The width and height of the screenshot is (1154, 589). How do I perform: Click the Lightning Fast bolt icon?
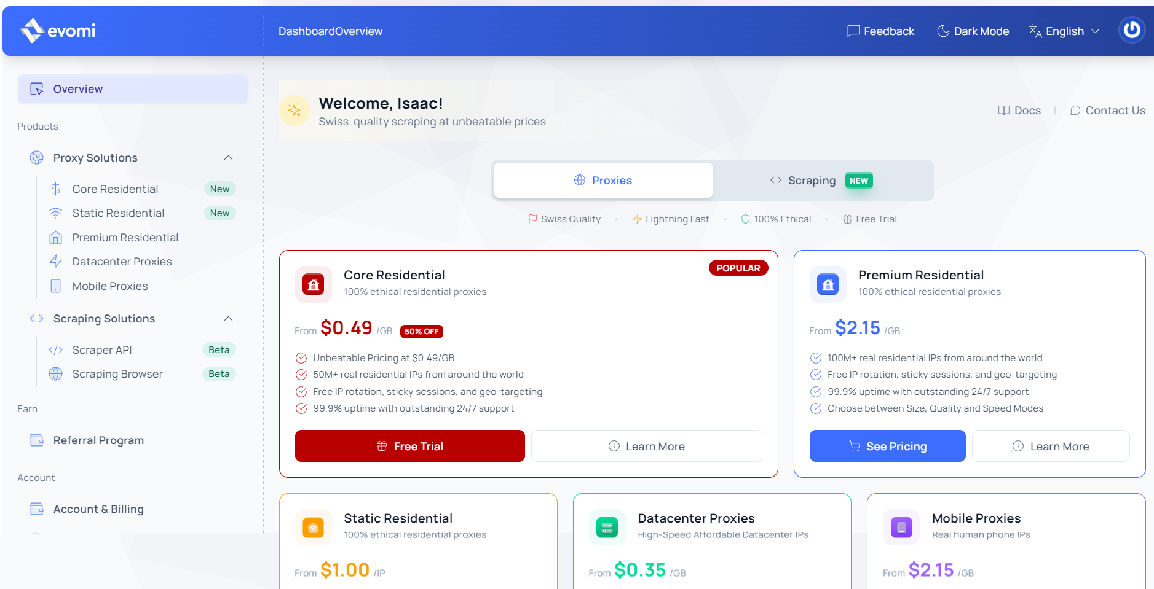[x=638, y=219]
